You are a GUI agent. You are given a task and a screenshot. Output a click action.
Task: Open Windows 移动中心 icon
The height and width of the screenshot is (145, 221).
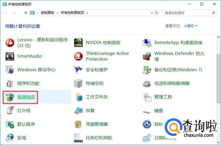pyautogui.click(x=10, y=70)
